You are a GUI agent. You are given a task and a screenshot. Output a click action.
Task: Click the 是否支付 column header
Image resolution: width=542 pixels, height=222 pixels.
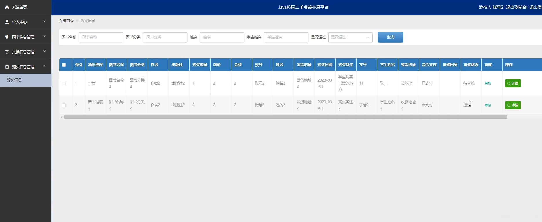pos(429,65)
